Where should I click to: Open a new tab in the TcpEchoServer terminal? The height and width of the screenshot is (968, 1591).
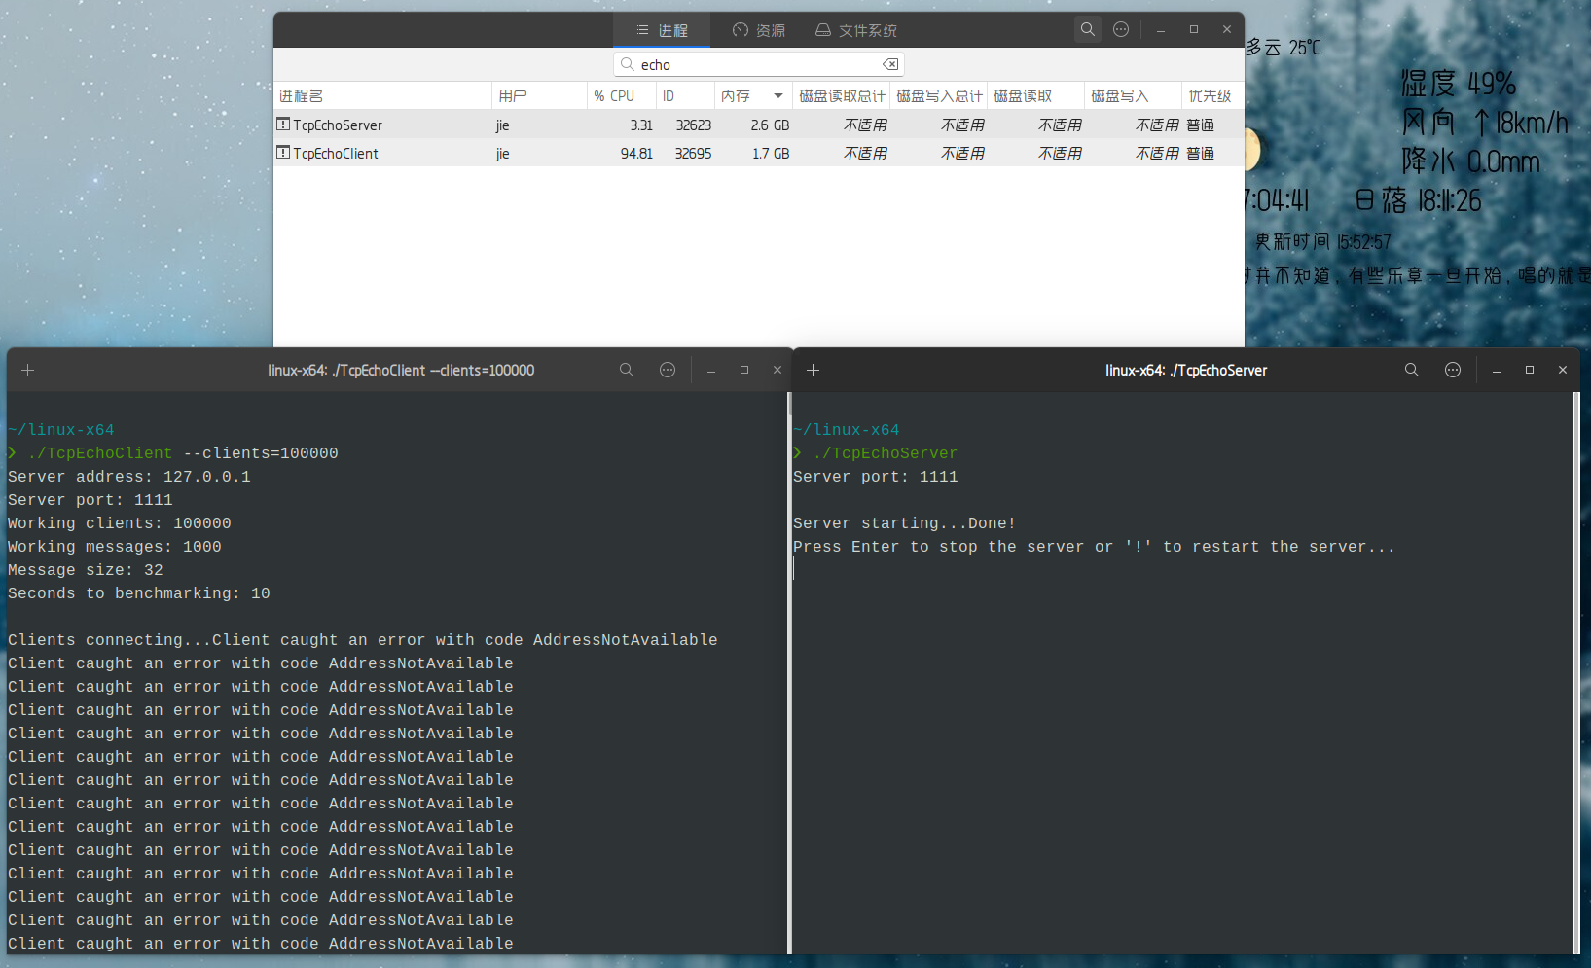click(x=813, y=370)
